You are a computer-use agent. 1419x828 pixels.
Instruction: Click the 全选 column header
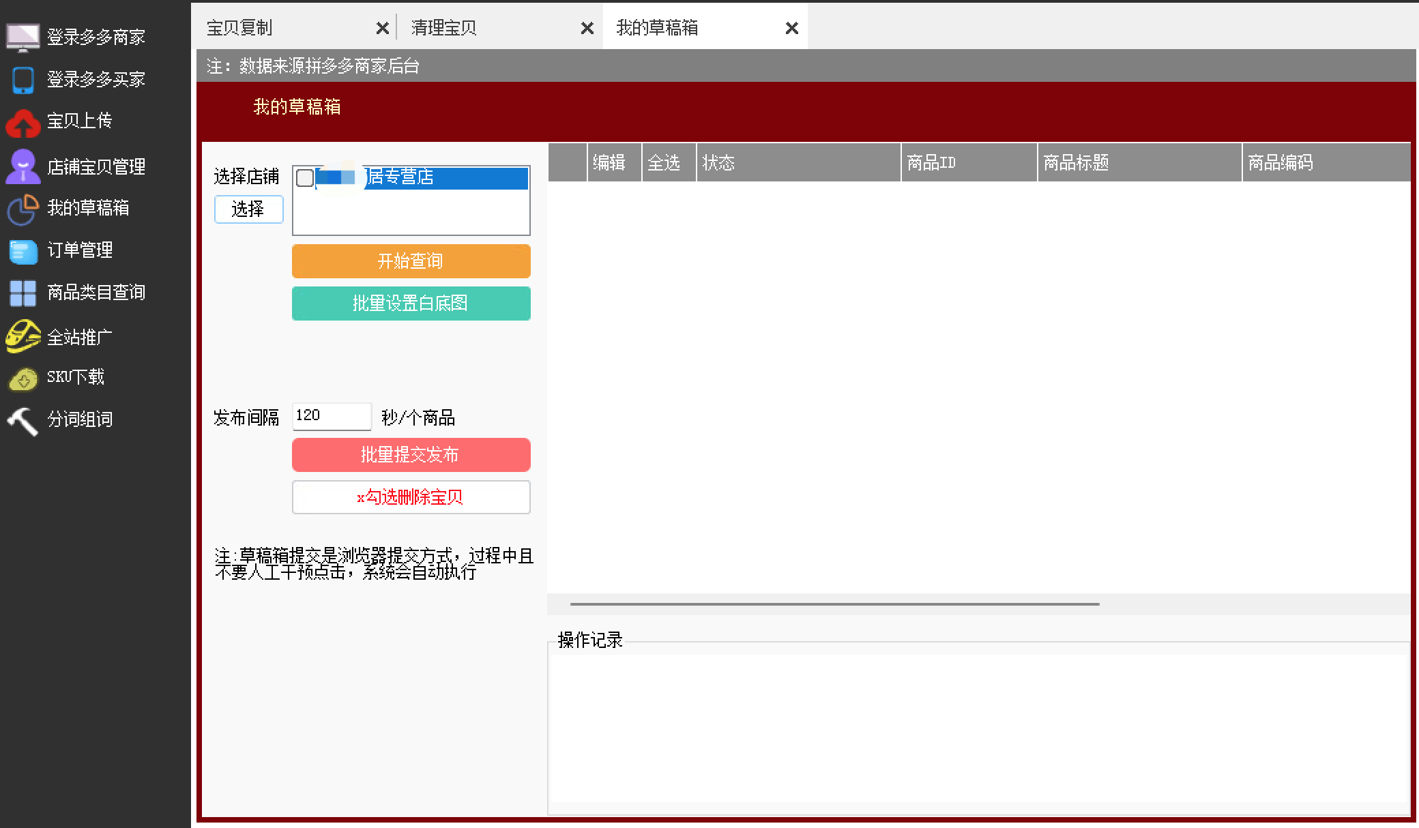click(x=669, y=162)
